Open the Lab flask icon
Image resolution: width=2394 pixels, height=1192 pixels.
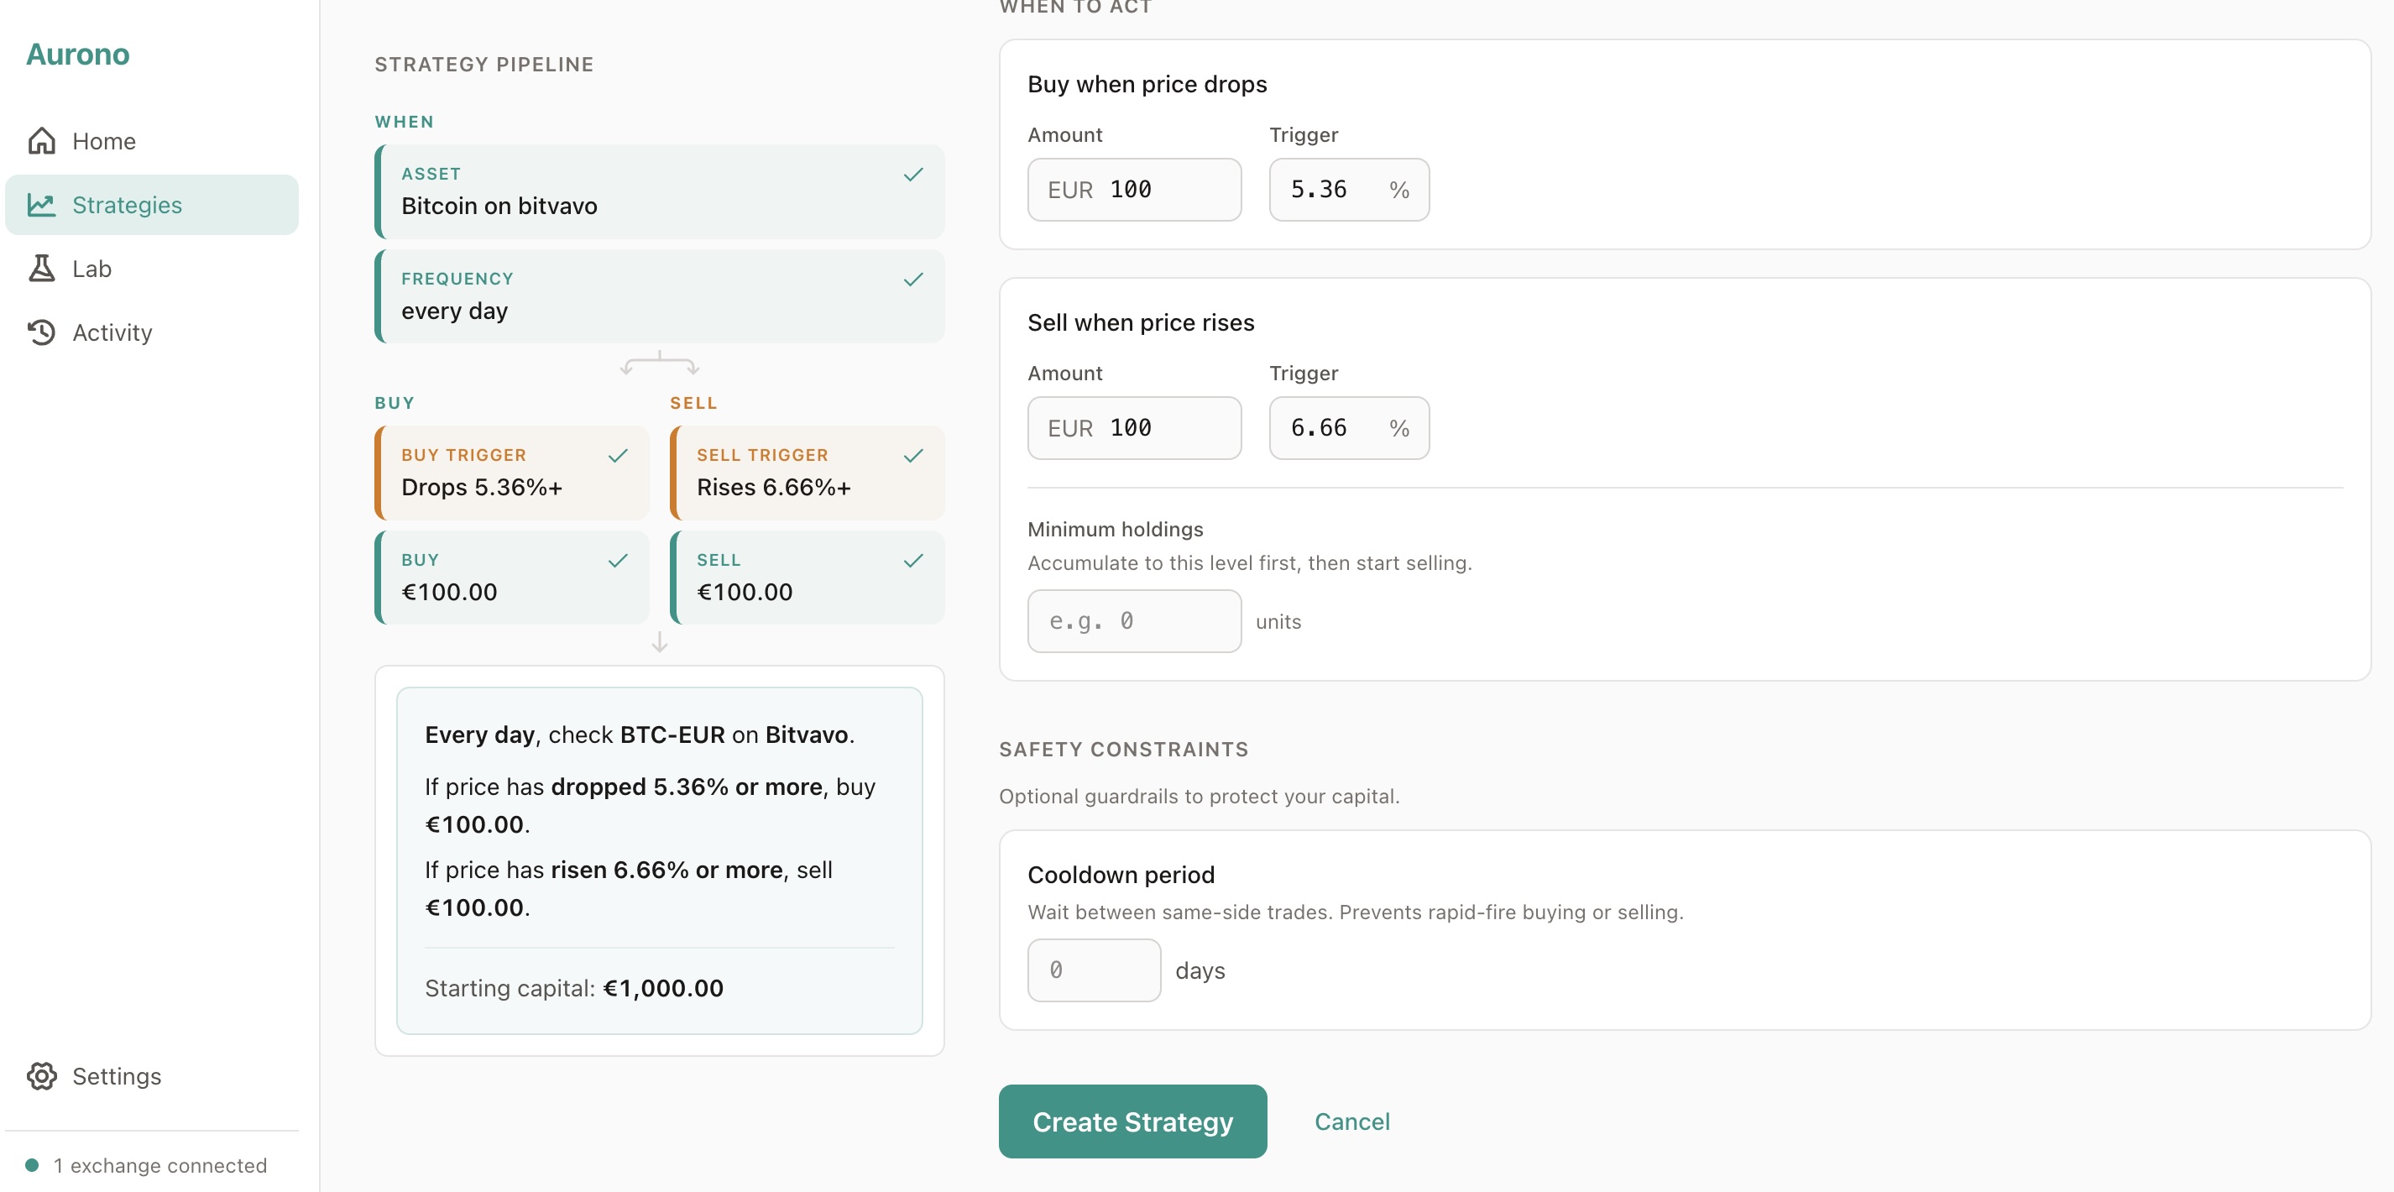click(x=42, y=268)
